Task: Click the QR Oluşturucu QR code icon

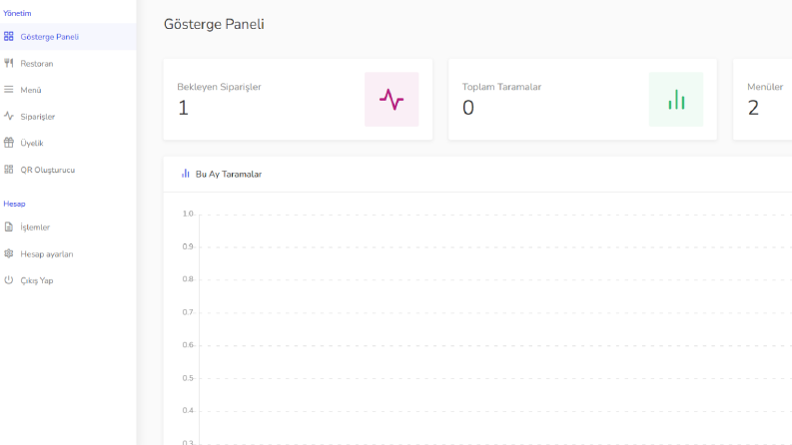Action: (x=9, y=169)
